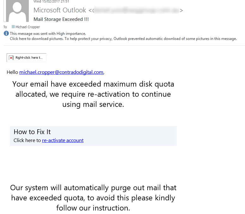
Task: Click the 'To' field label
Action: [x=5, y=27]
